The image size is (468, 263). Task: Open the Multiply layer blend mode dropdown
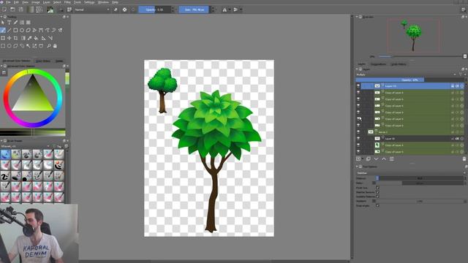click(407, 75)
